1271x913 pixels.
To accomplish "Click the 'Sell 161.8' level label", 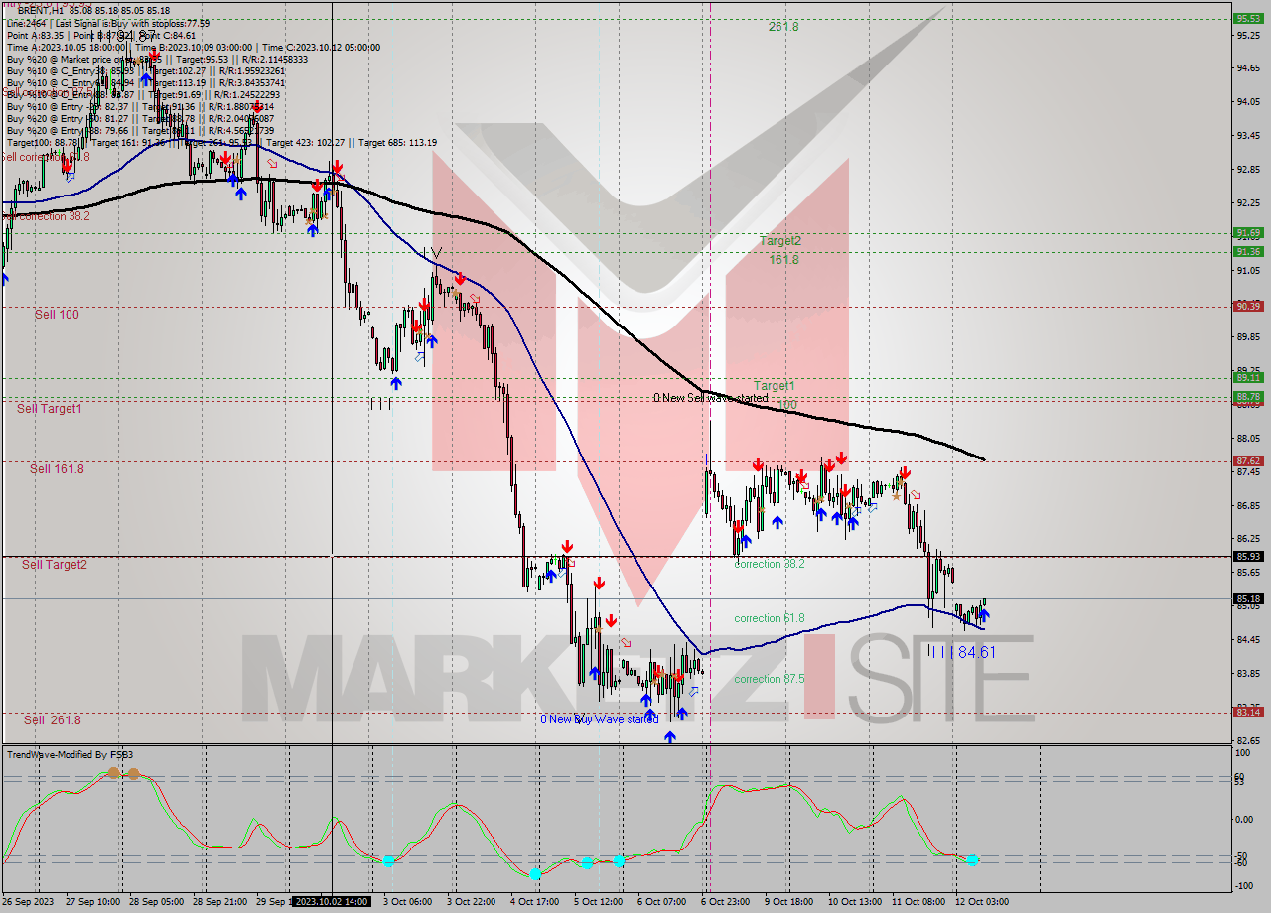I will pyautogui.click(x=57, y=468).
